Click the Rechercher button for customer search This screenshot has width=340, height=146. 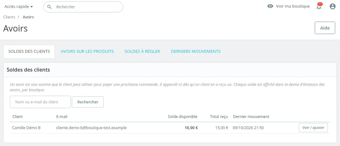tap(88, 102)
